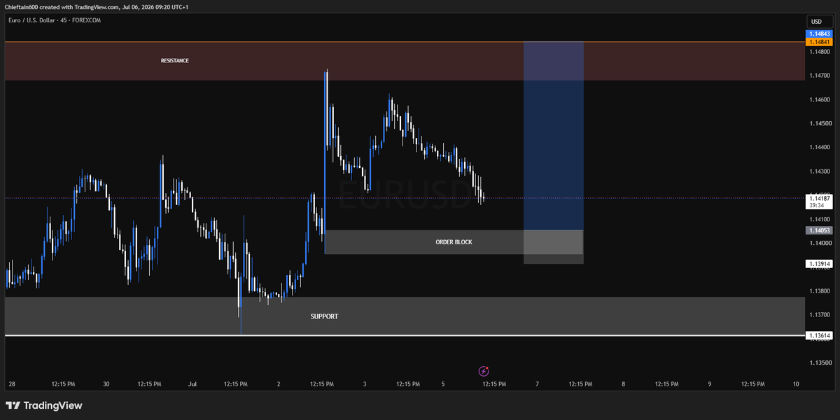Image resolution: width=840 pixels, height=420 pixels.
Task: Click the 1.13800 axis price
Action: tap(820, 291)
